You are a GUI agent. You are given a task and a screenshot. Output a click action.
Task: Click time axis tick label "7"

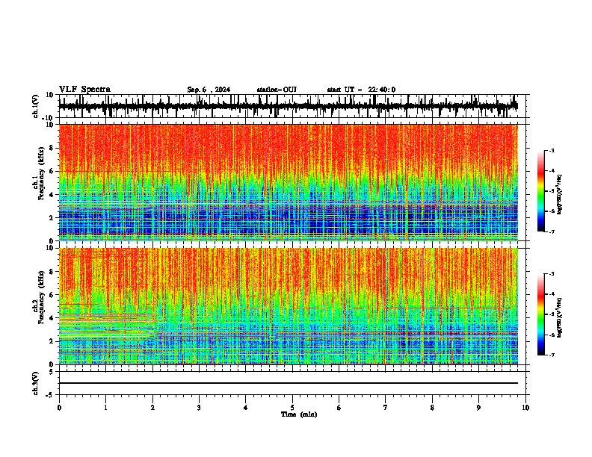click(x=386, y=408)
